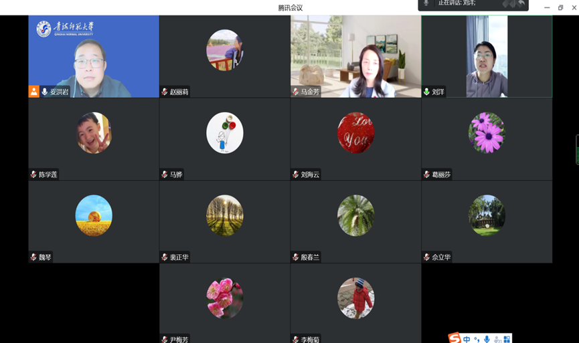Open the Sogou toolbox grid icon
Screen dimensions: 579x343
point(507,339)
